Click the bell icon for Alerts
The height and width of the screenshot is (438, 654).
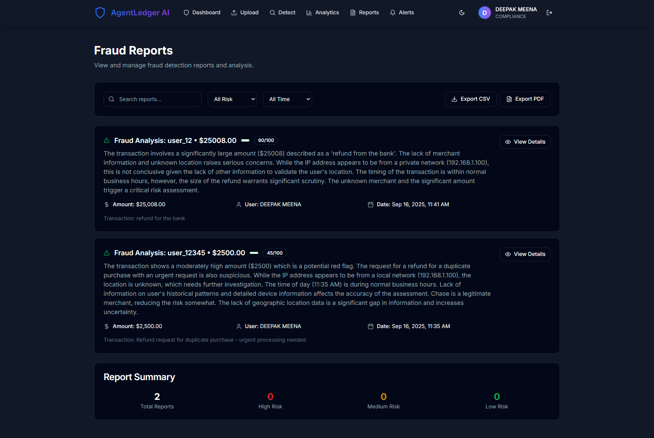393,13
